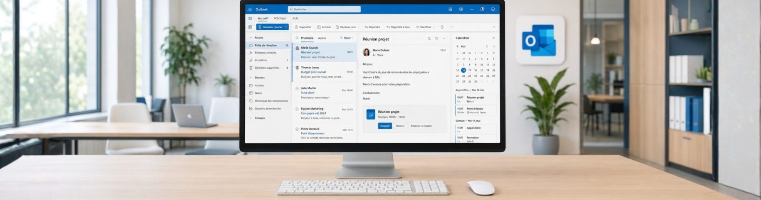Open the Aide tab
Screen dimensions: 761x200
tap(296, 18)
